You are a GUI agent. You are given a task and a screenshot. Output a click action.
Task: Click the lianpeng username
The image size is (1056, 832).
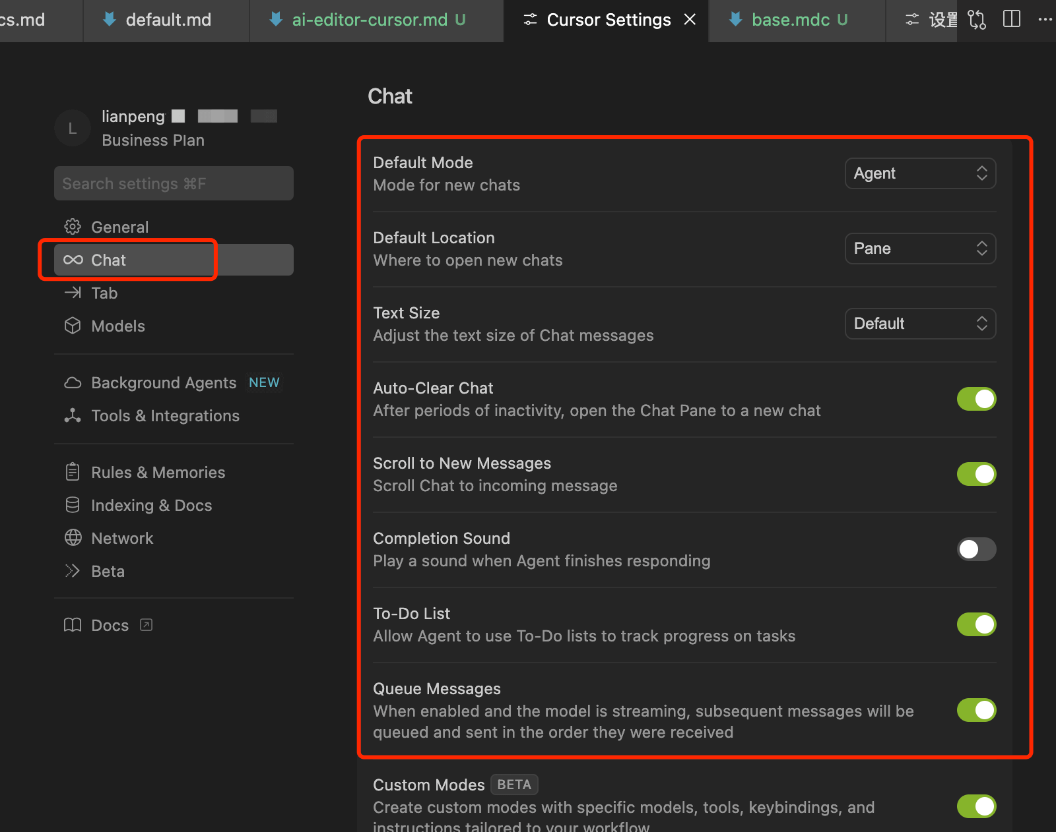[x=133, y=117]
